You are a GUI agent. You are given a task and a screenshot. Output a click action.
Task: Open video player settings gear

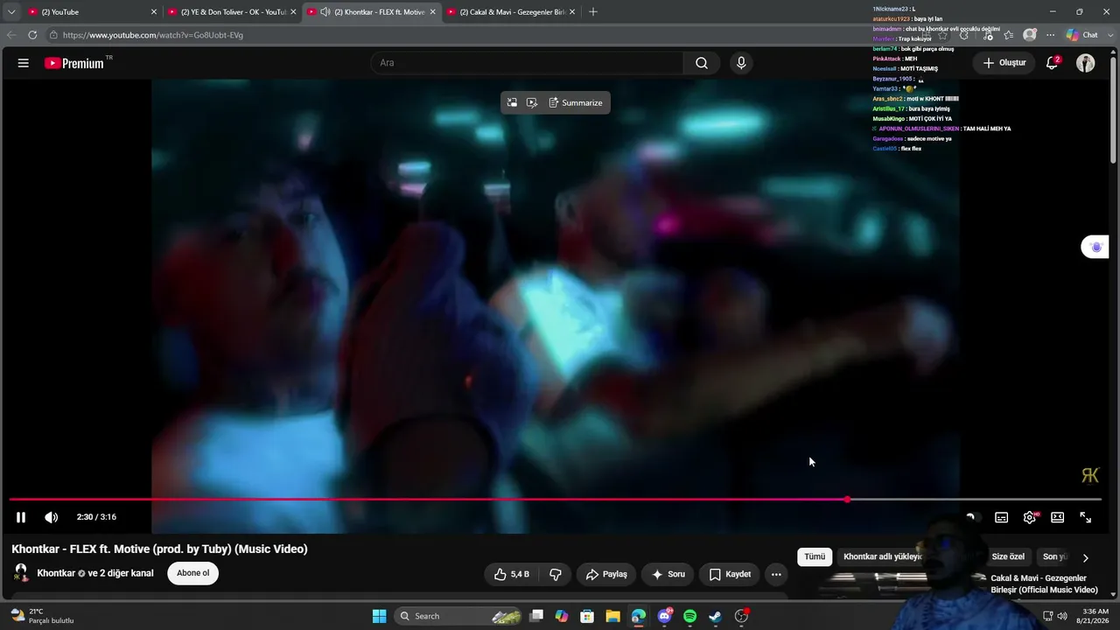pyautogui.click(x=1030, y=517)
